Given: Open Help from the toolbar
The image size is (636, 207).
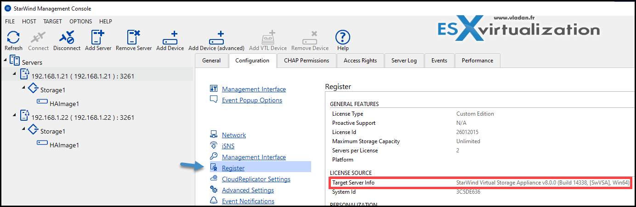Looking at the screenshot, I should pyautogui.click(x=343, y=37).
